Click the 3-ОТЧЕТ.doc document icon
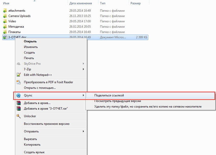 pyautogui.click(x=5, y=37)
